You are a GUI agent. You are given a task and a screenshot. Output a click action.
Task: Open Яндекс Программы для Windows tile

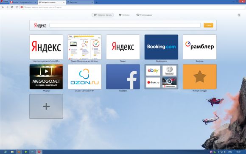[x=84, y=47]
